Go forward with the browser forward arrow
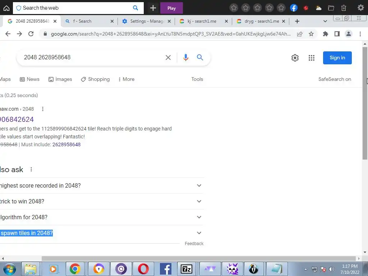 coord(19,34)
